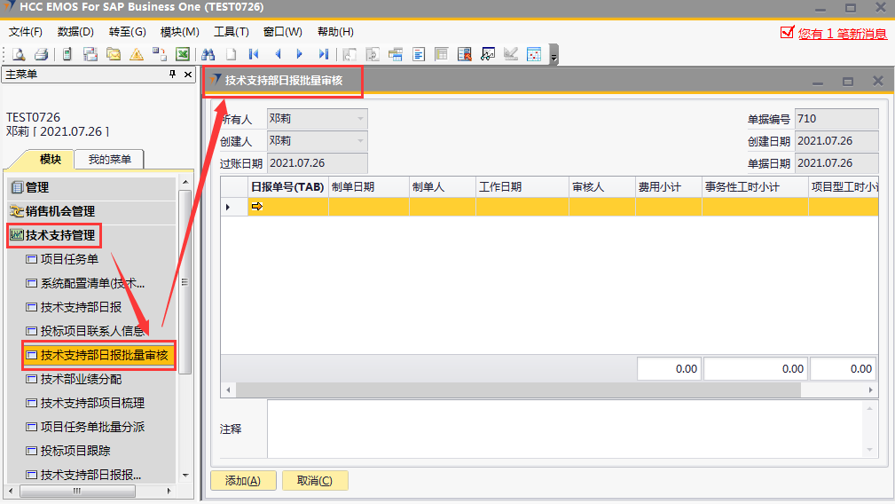Go to the first data record

pos(254,54)
